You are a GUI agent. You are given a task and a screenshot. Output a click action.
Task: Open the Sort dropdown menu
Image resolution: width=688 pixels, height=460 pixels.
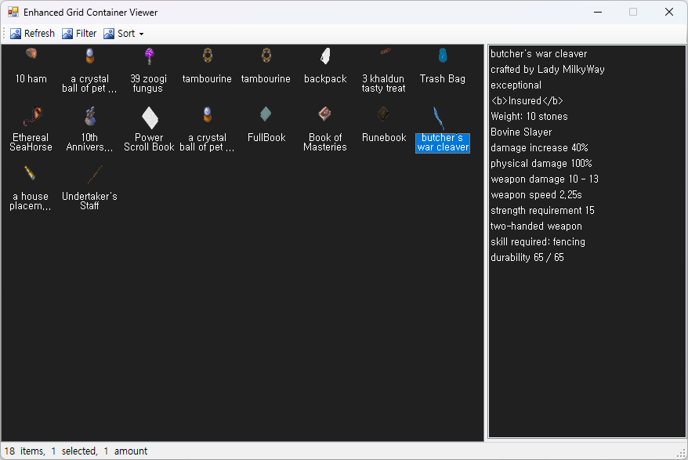(x=124, y=34)
